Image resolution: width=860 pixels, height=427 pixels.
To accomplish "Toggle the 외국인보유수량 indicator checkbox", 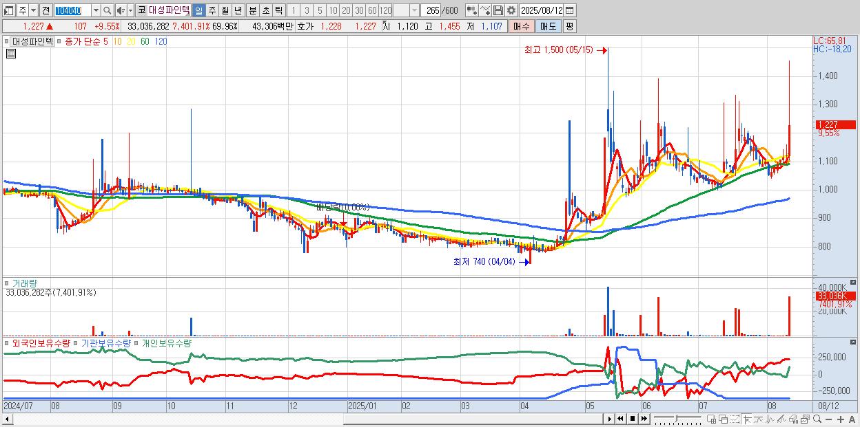I will [8, 342].
